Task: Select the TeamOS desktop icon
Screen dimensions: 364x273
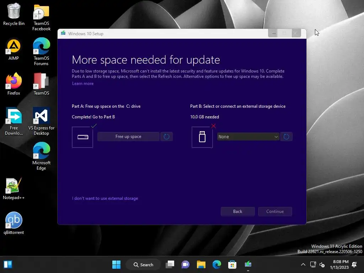Action: (x=41, y=84)
